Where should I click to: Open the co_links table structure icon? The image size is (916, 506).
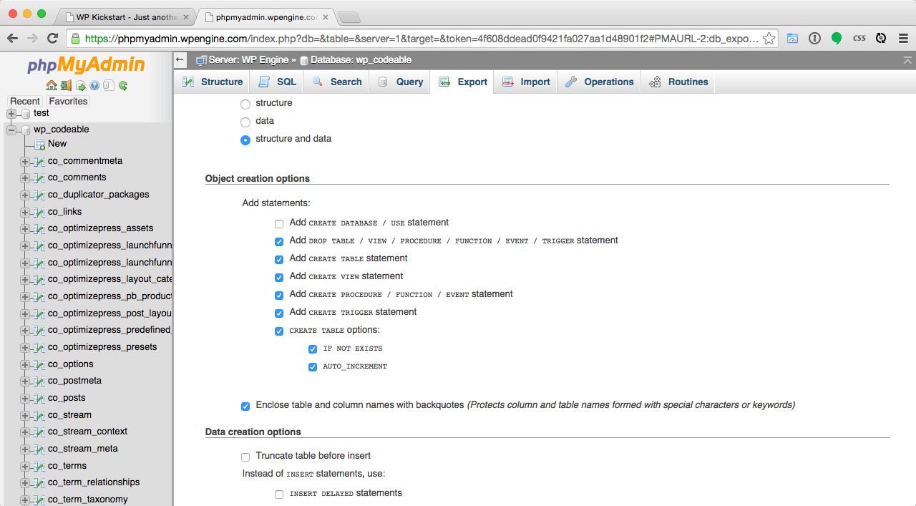point(40,212)
